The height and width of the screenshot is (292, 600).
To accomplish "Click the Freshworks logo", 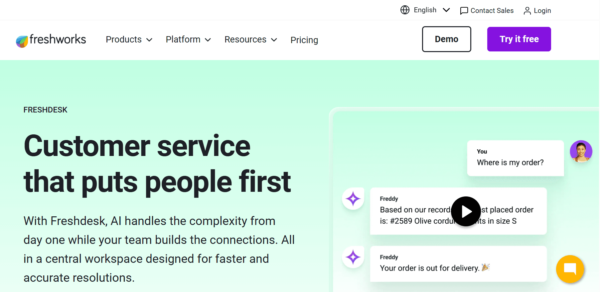I will click(x=51, y=40).
